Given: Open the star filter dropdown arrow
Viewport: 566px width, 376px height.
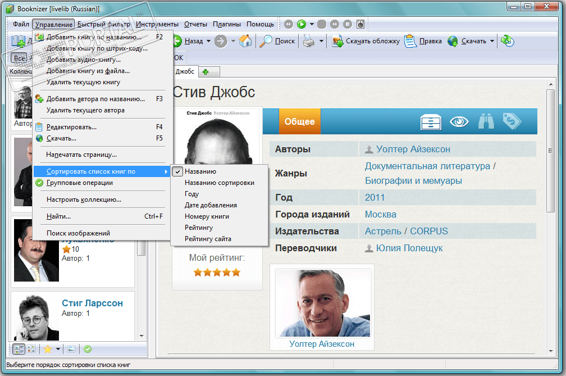Looking at the screenshot, I should point(58,349).
